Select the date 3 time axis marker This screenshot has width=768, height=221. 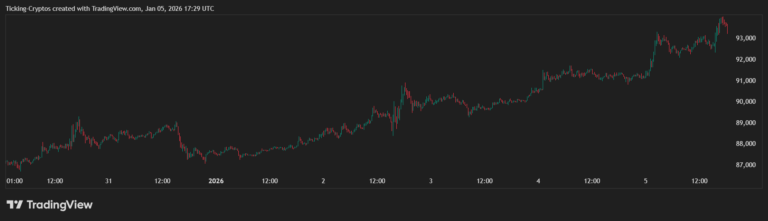[x=431, y=181]
